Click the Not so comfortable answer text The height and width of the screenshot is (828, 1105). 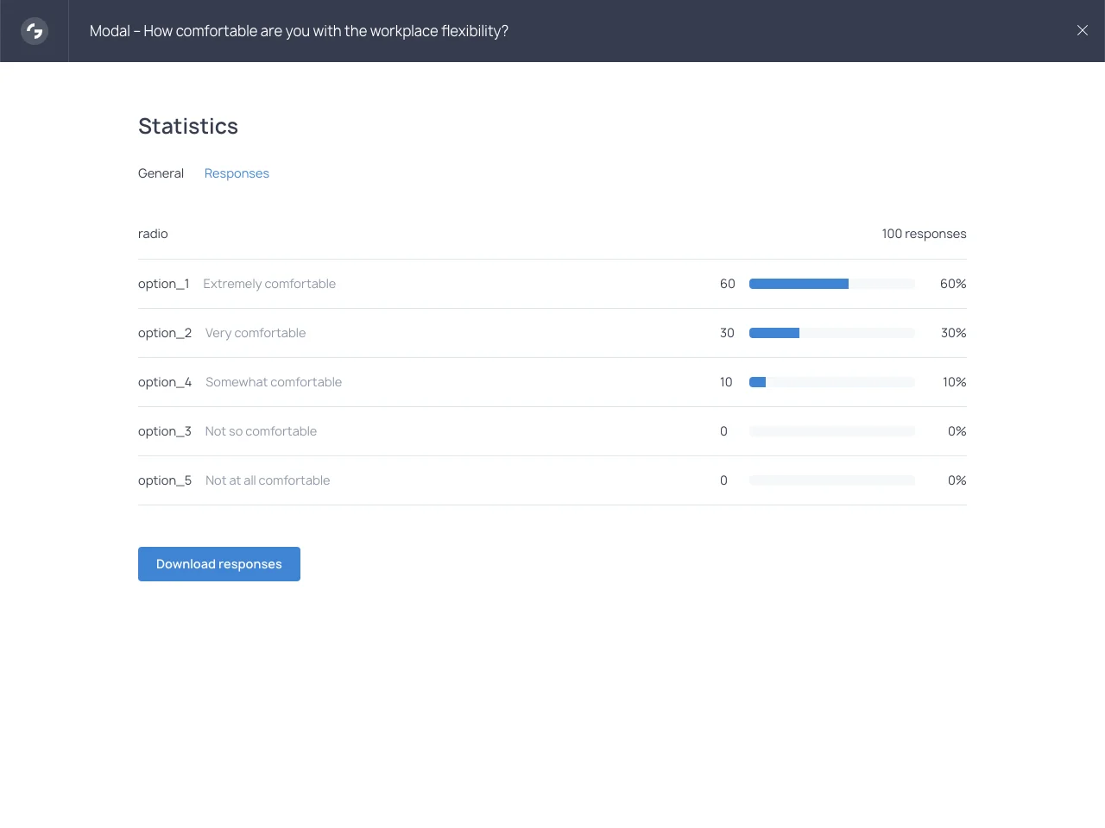point(261,431)
